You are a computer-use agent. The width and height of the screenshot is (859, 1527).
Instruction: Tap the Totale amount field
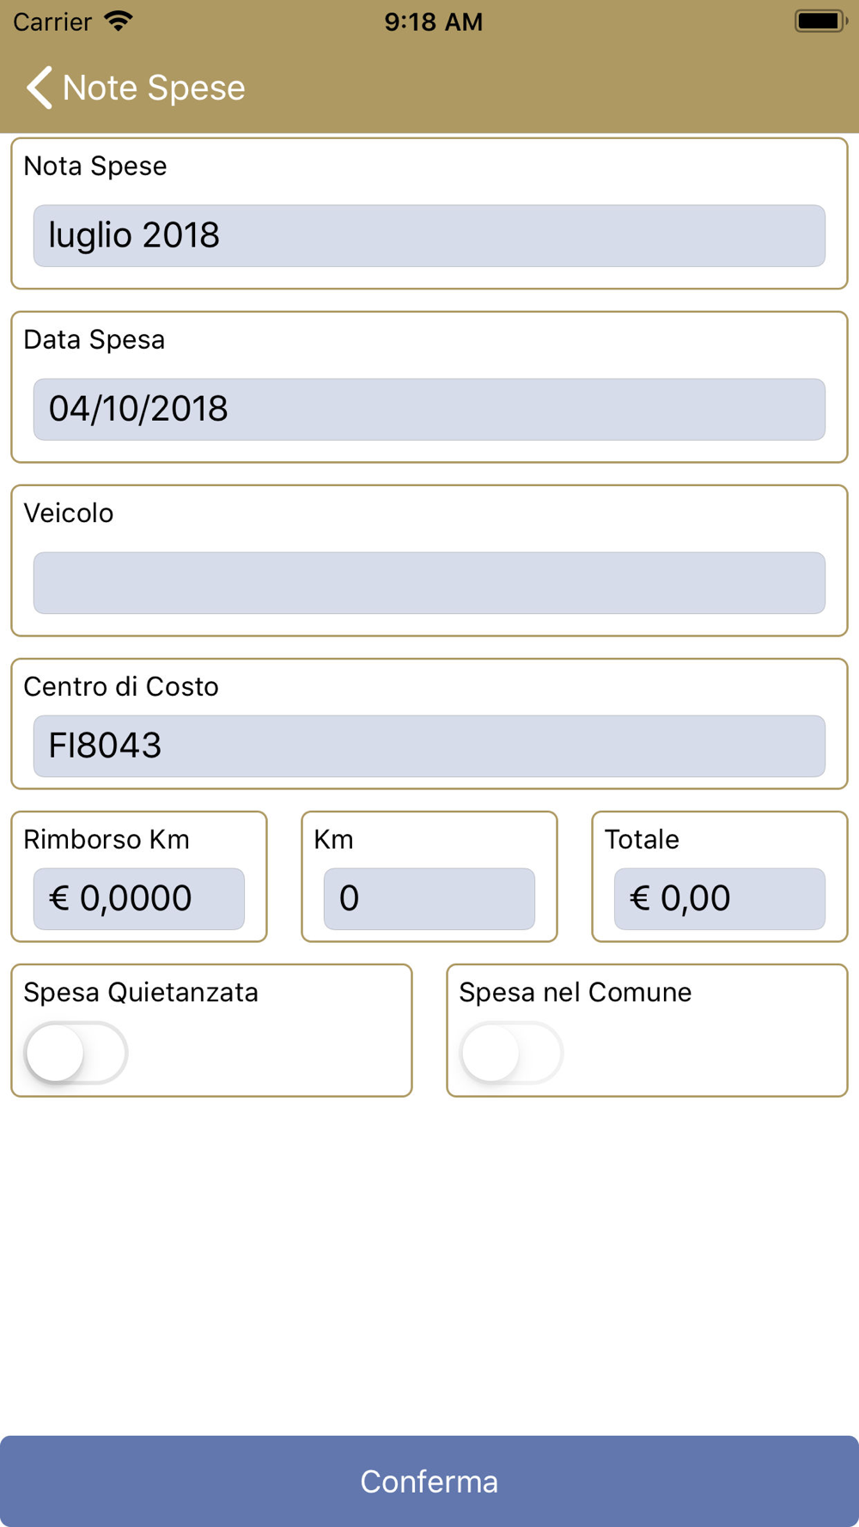coord(719,898)
